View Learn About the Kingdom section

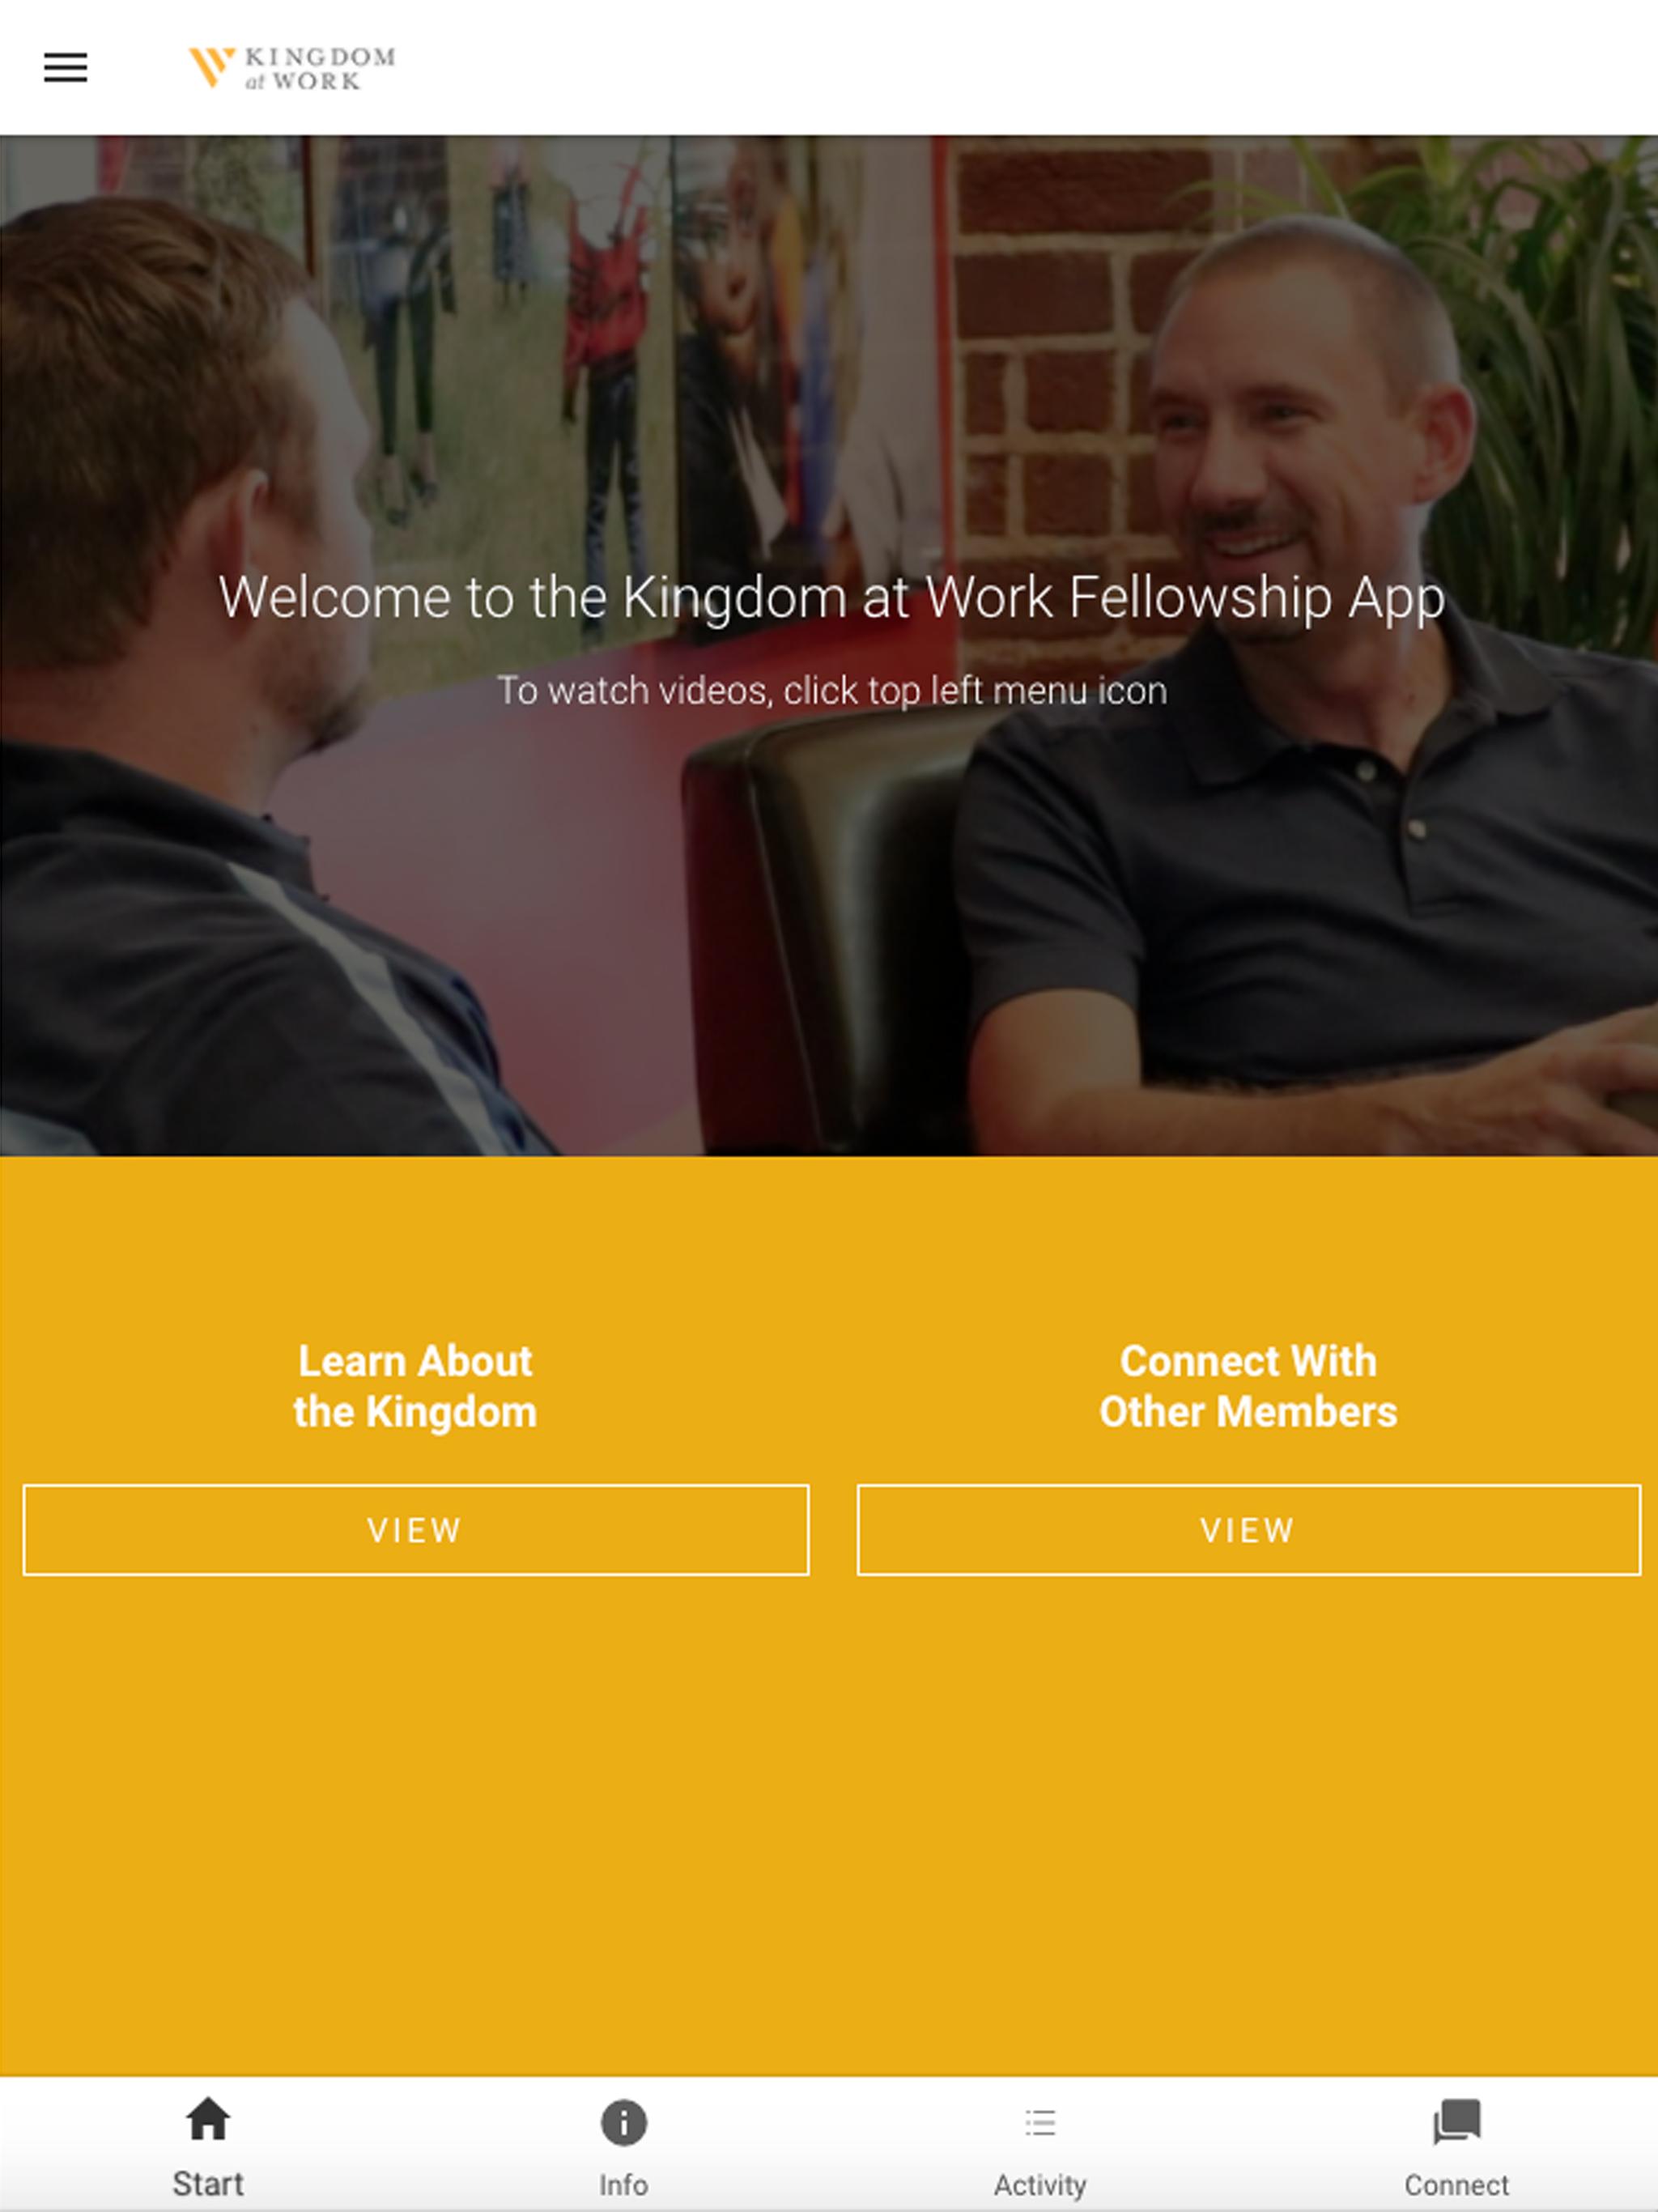(x=416, y=1530)
